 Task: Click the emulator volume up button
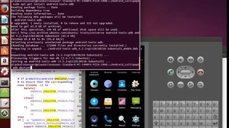click(190, 60)
